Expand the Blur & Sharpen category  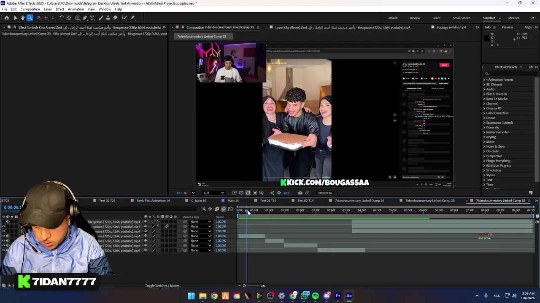click(x=484, y=94)
